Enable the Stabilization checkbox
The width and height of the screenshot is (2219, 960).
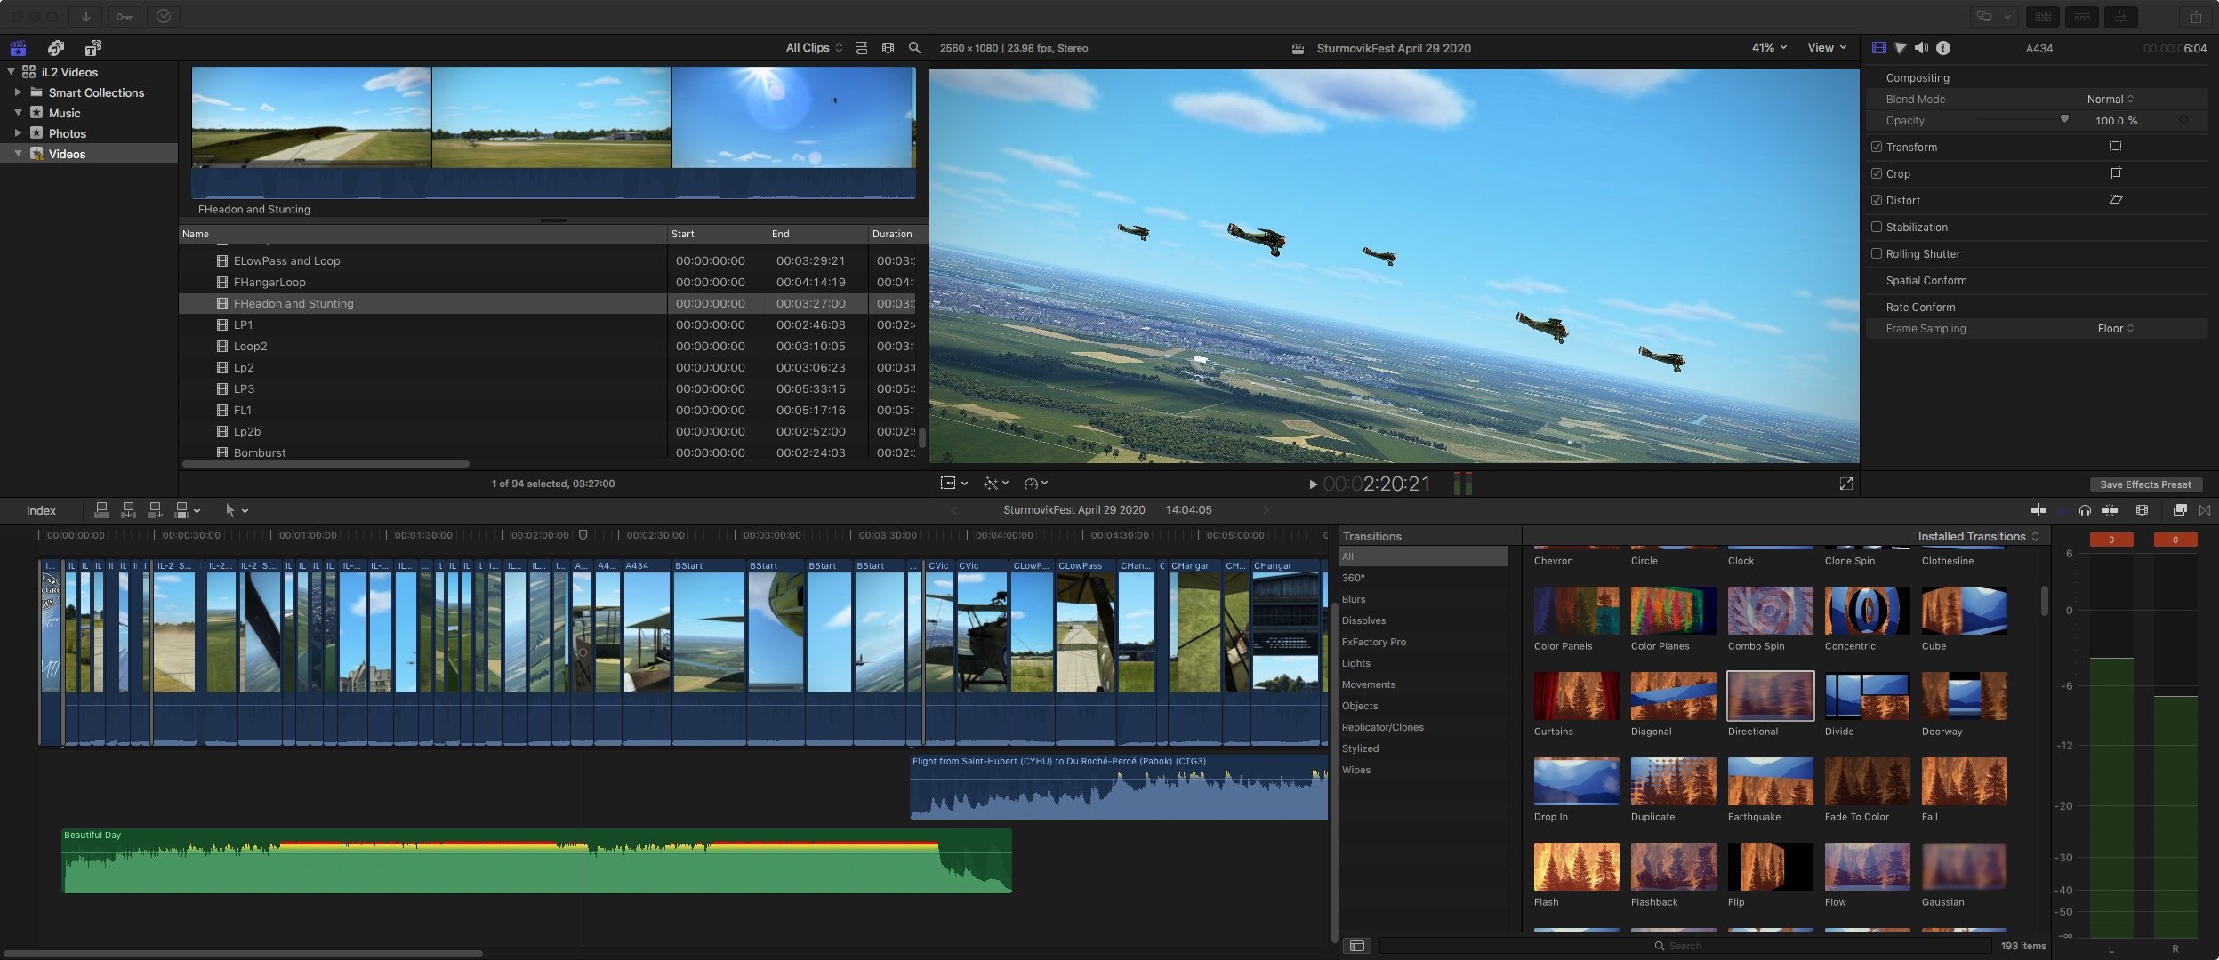click(x=1877, y=227)
